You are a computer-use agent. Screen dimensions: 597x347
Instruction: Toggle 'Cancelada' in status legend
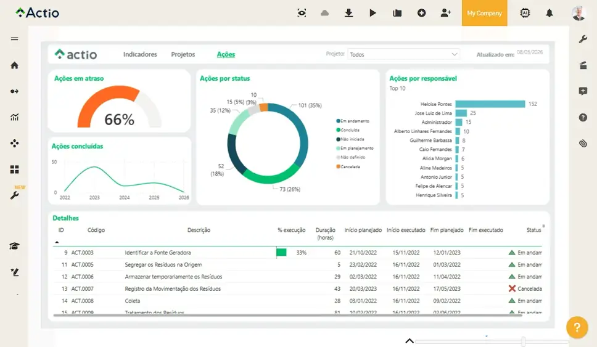(x=349, y=166)
